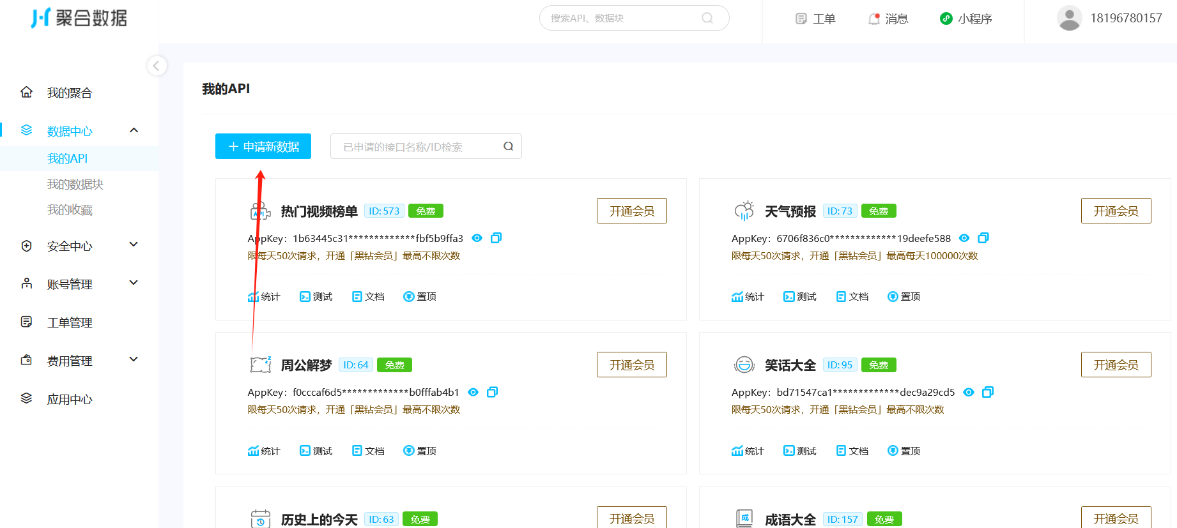
Task: Click the 聚合数据 logo
Action: [79, 18]
